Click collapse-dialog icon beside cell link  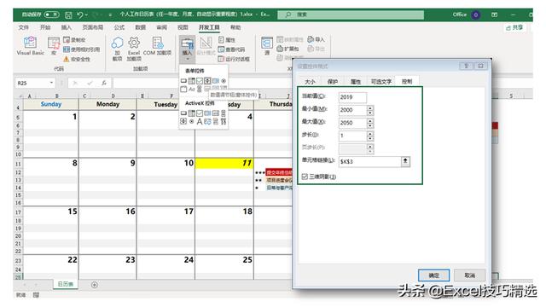[x=405, y=161]
